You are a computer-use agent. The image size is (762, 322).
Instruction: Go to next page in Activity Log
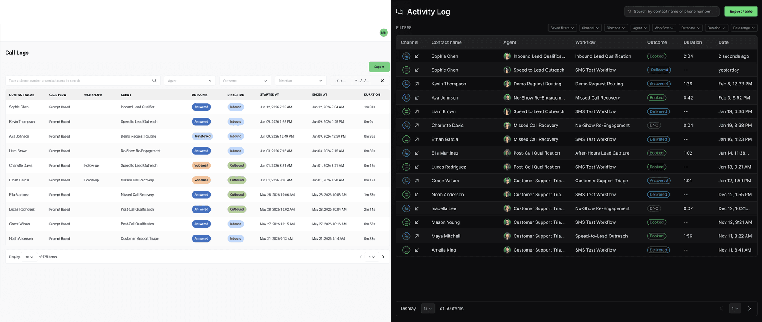coord(750,308)
